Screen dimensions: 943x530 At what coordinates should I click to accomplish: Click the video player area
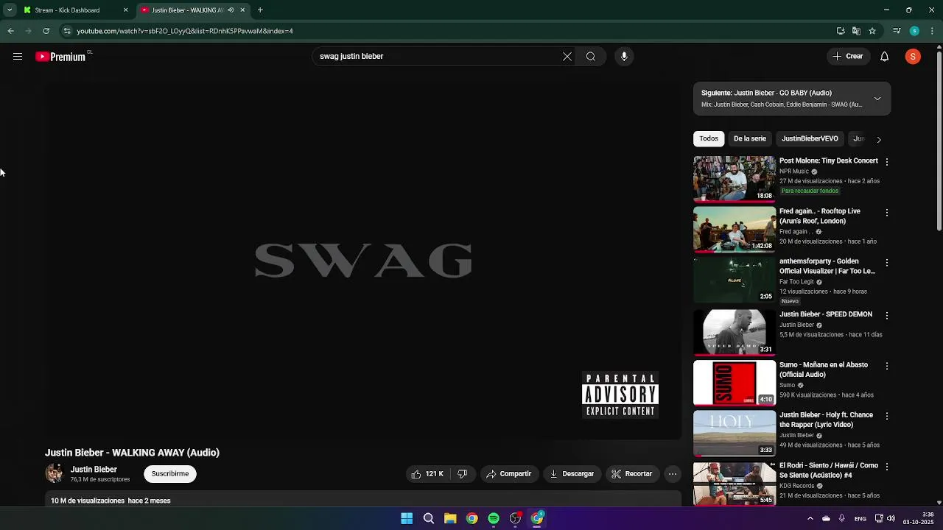coord(362,261)
